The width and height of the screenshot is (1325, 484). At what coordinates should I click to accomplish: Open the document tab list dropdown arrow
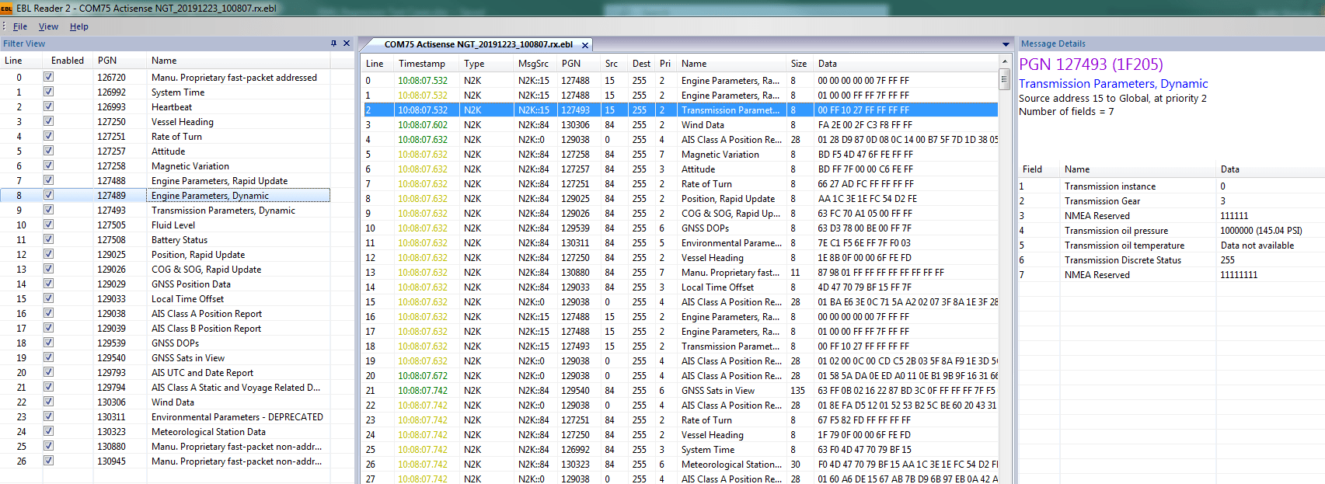point(1006,44)
